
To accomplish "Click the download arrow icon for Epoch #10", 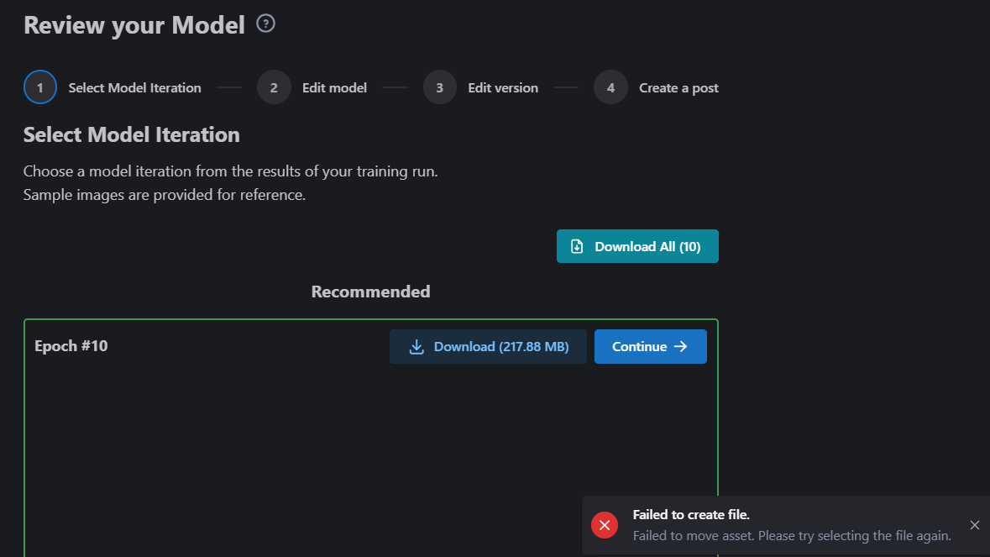I will (x=416, y=347).
